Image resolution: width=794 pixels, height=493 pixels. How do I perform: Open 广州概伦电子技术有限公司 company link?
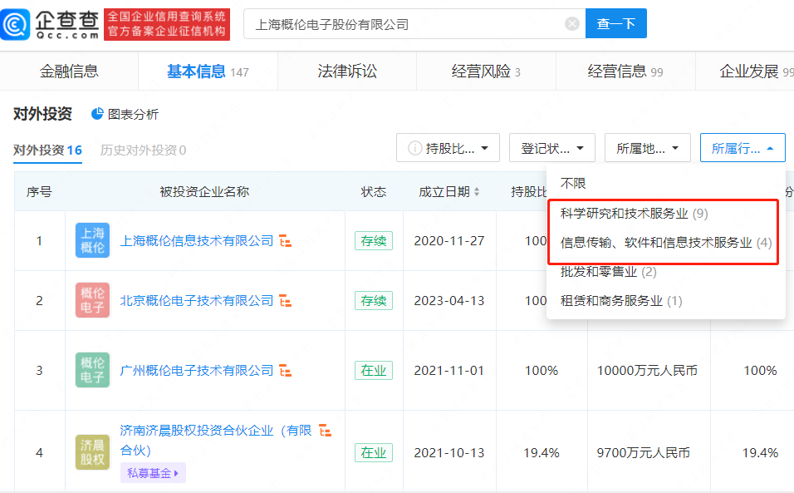pyautogui.click(x=197, y=371)
